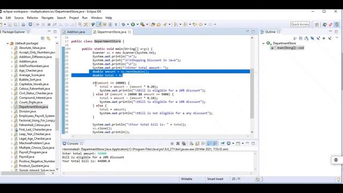Switch to the Java perspective icon
343x193 pixels.
pyautogui.click(x=337, y=25)
